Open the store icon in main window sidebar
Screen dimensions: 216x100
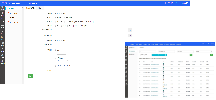pyautogui.click(x=2, y=7)
